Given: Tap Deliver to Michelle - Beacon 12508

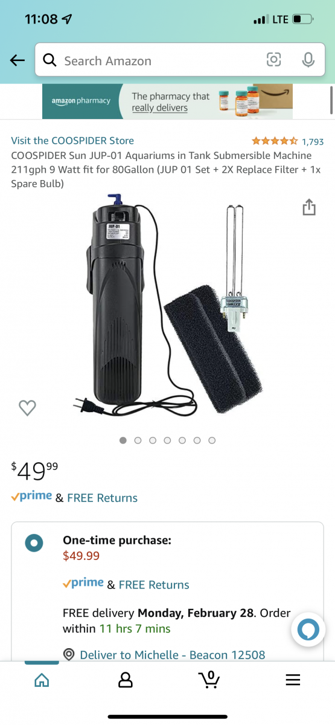Looking at the screenshot, I should coord(172,654).
